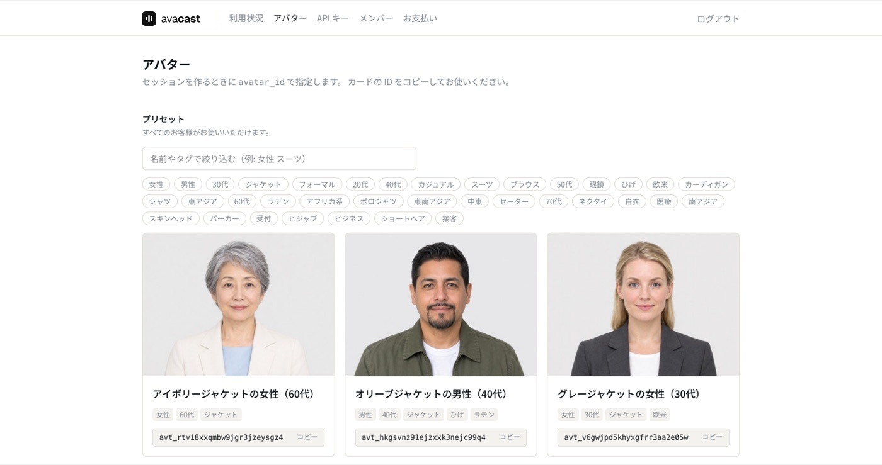Click the 接客 tag chip
This screenshot has height=465, width=882.
[x=449, y=218]
